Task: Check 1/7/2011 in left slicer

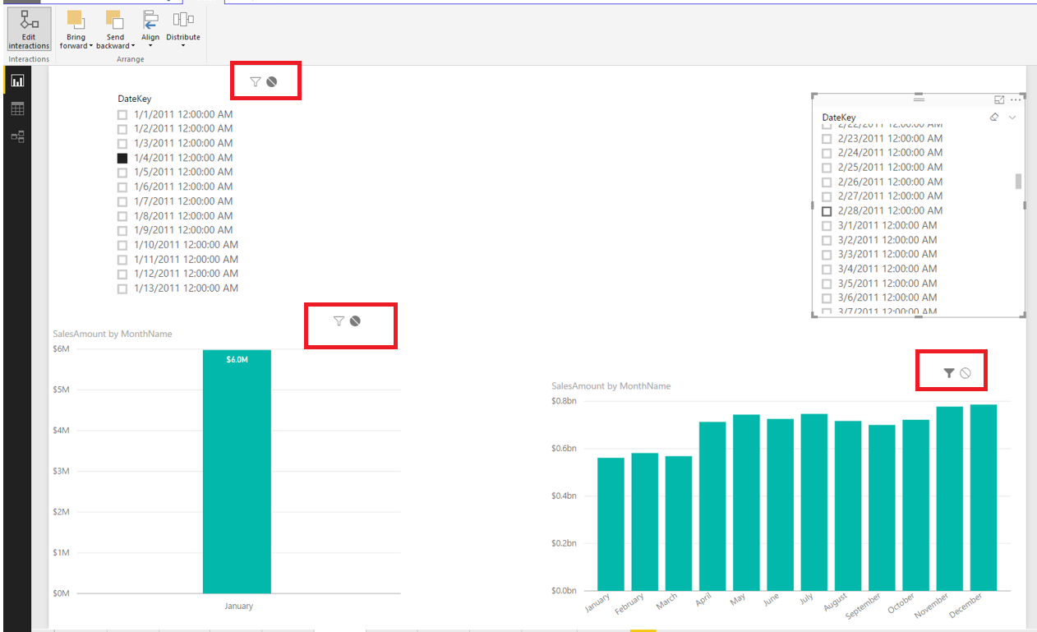Action: coord(122,201)
